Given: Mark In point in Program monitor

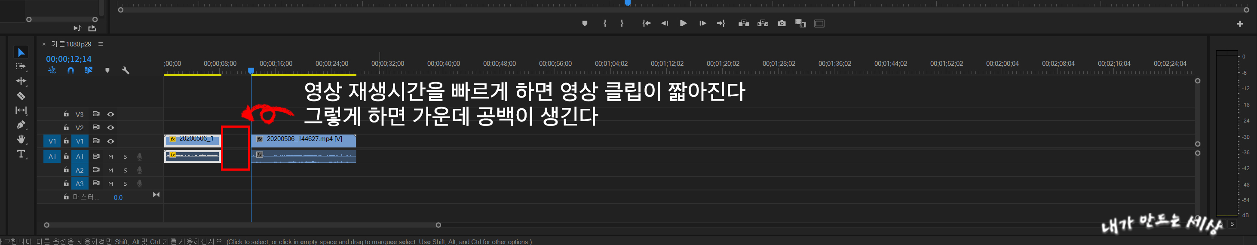Looking at the screenshot, I should pyautogui.click(x=604, y=24).
